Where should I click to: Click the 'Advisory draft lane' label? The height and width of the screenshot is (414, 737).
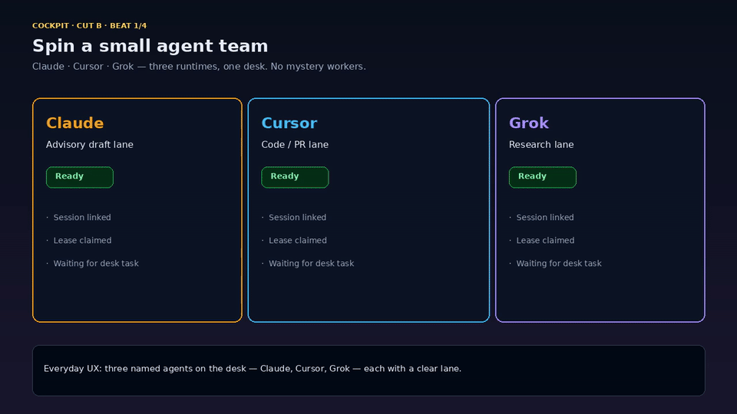coord(90,145)
